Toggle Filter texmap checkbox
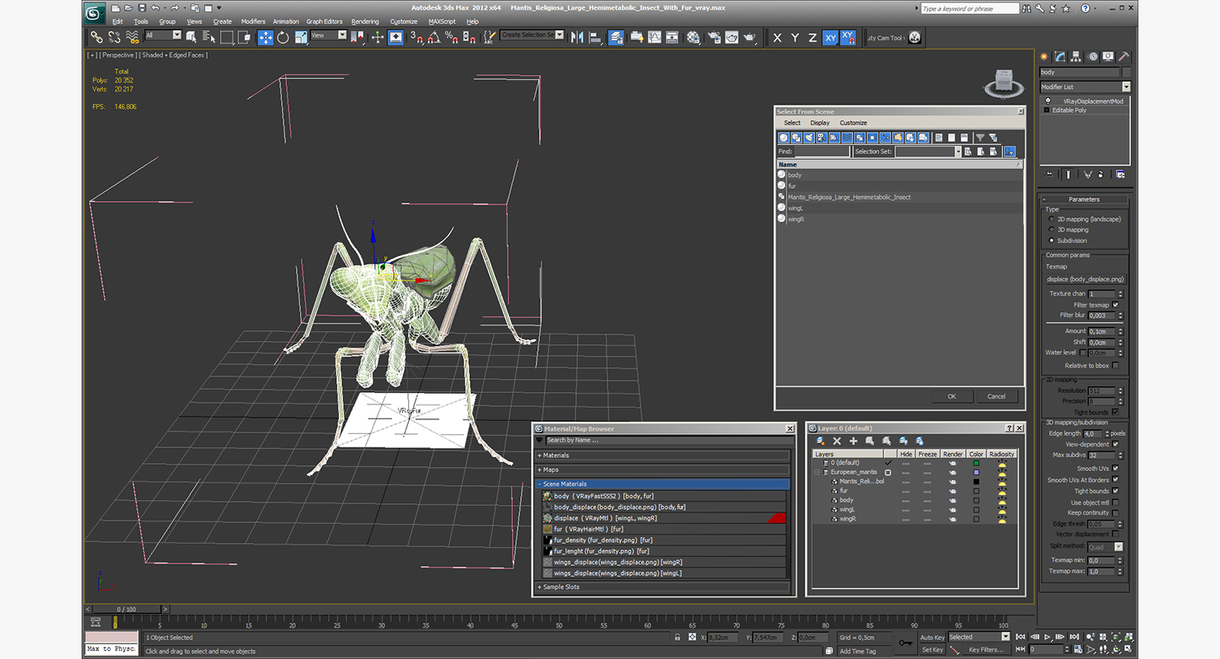Screen dimensions: 1220x659 coord(1115,305)
